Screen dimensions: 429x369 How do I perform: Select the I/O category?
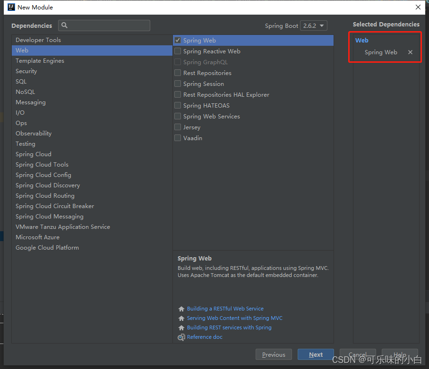click(x=92, y=113)
